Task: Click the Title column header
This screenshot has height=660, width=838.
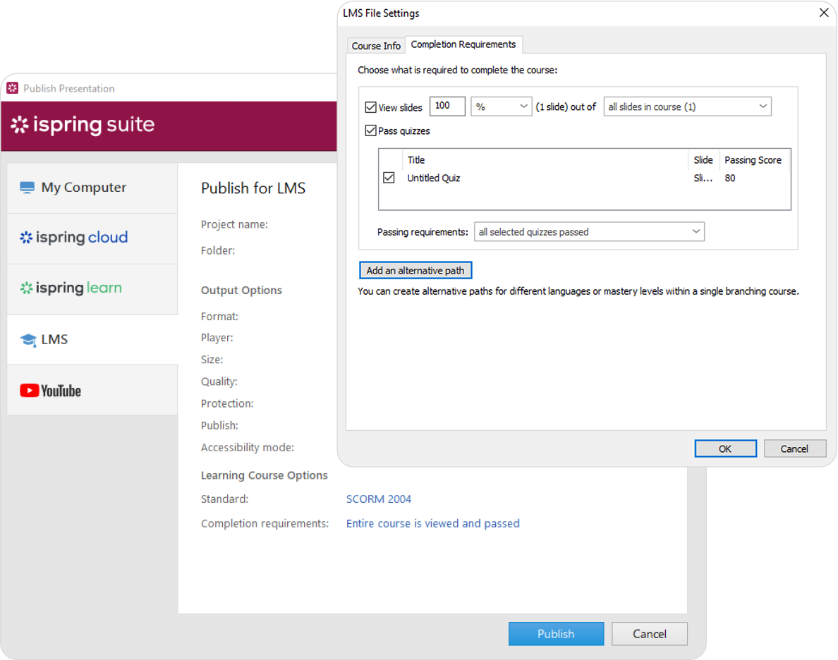Action: click(545, 160)
